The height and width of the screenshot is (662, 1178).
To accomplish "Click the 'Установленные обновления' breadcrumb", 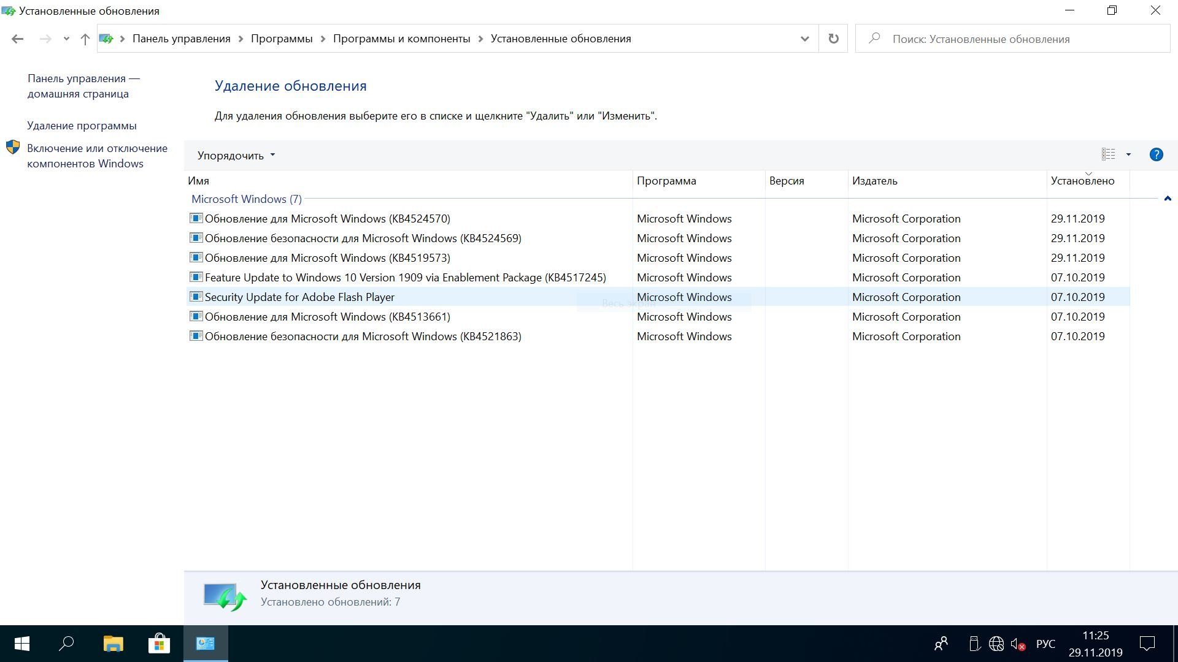I will [x=561, y=39].
